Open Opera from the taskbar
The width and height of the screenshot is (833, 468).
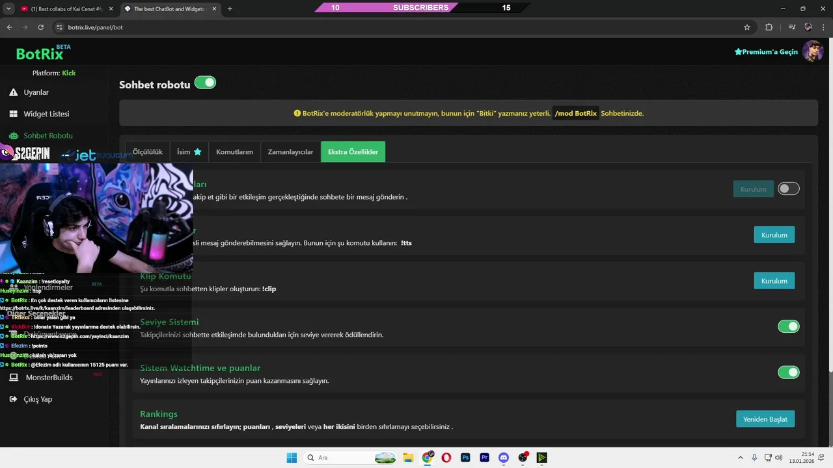(446, 458)
